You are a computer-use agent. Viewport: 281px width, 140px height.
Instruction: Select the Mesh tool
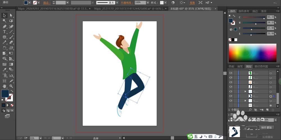[4, 64]
